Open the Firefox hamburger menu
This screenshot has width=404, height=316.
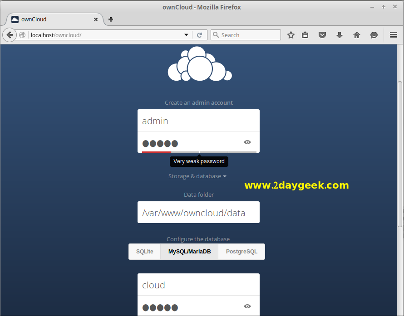(x=394, y=35)
